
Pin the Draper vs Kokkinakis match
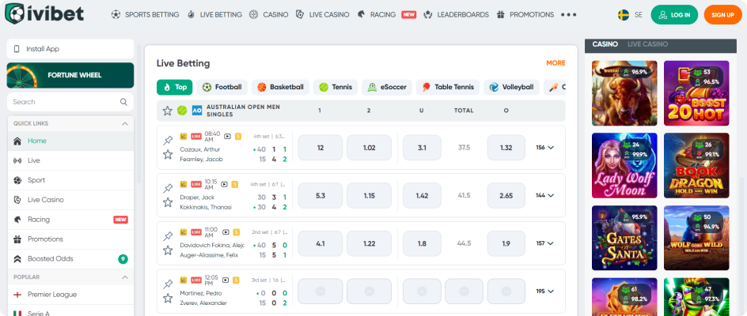(168, 189)
